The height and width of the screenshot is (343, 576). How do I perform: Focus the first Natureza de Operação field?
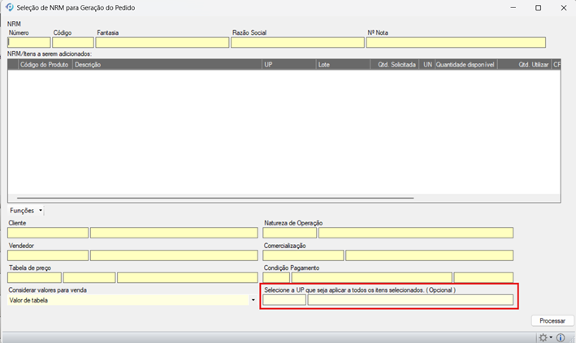click(x=289, y=233)
